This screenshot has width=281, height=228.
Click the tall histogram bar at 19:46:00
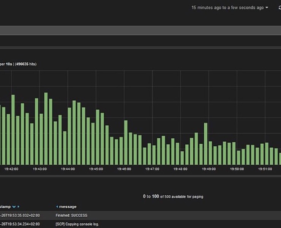(126, 142)
